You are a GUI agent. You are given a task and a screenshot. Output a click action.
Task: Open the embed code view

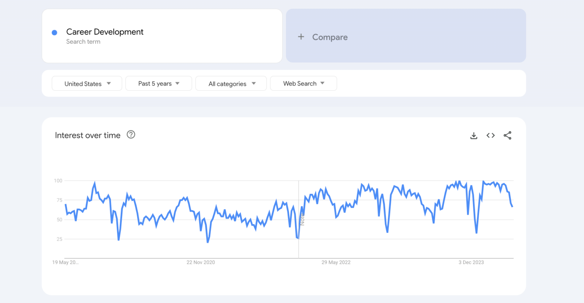coord(490,135)
